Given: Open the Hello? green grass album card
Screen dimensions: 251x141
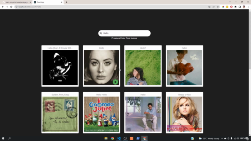Looking at the screenshot, I should (x=143, y=66).
